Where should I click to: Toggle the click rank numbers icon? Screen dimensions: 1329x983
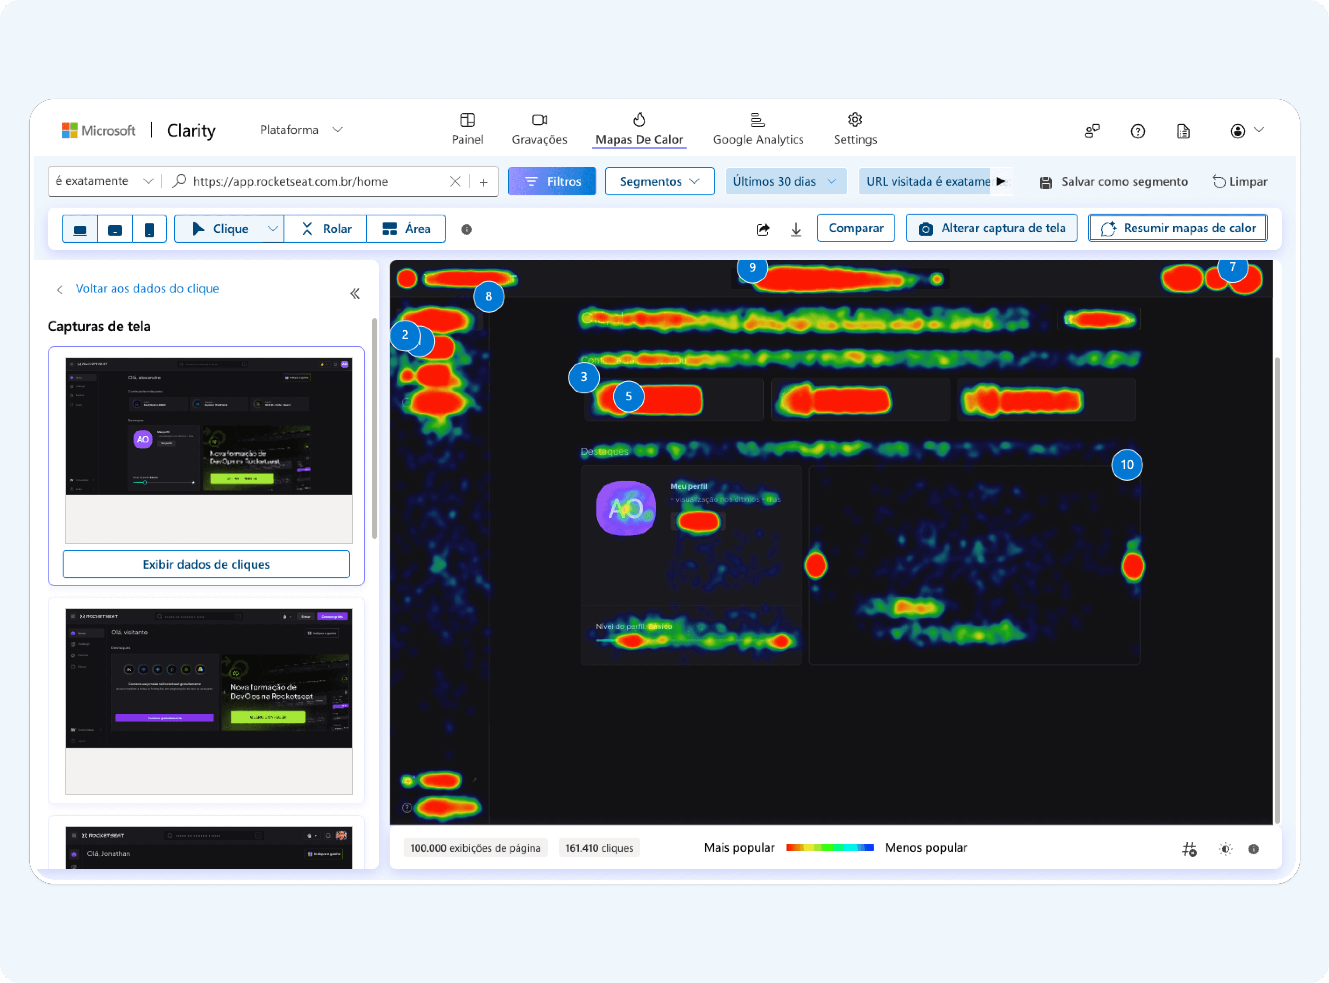1189,849
